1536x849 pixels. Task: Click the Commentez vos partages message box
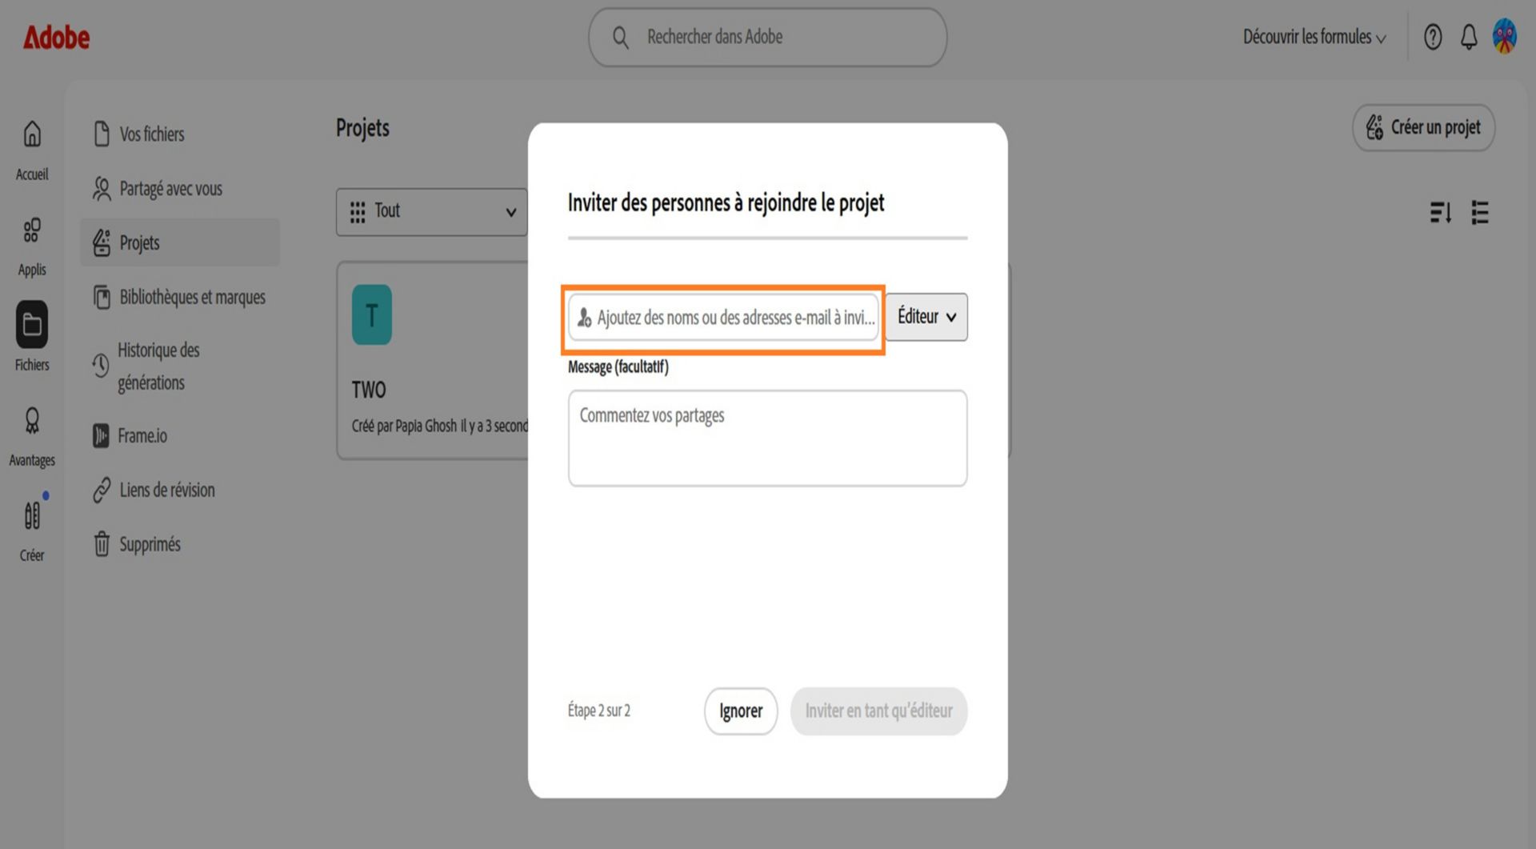pyautogui.click(x=768, y=439)
